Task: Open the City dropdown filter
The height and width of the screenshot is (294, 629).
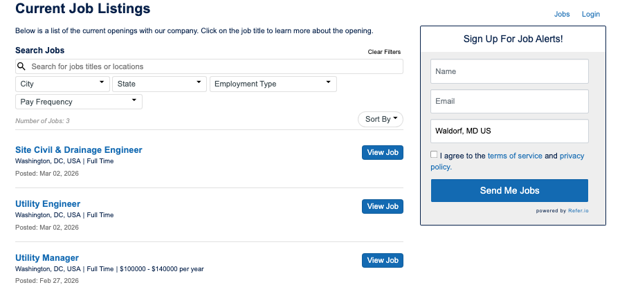Action: (x=62, y=84)
